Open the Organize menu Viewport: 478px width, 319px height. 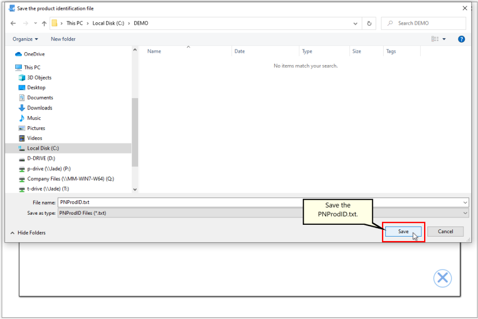(25, 39)
